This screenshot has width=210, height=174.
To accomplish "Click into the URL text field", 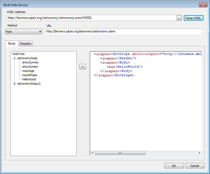I will pyautogui.click(x=123, y=32).
